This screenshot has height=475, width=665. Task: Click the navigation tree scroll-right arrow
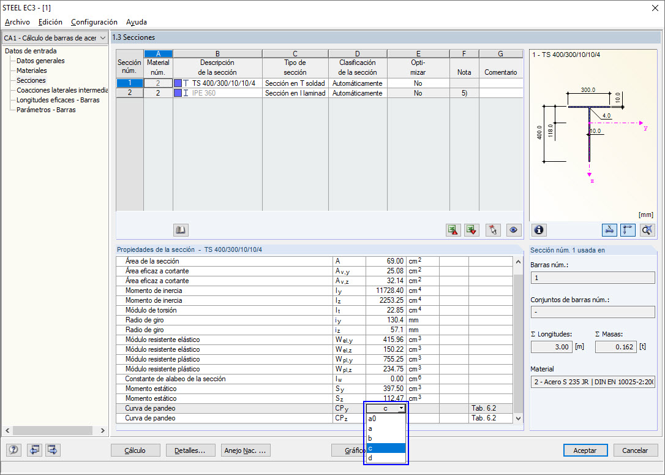coord(103,430)
